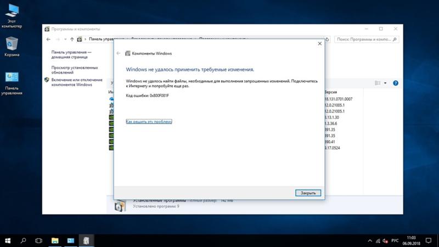
Task: Click the Close (Закрыть) button in dialog
Action: (x=308, y=193)
